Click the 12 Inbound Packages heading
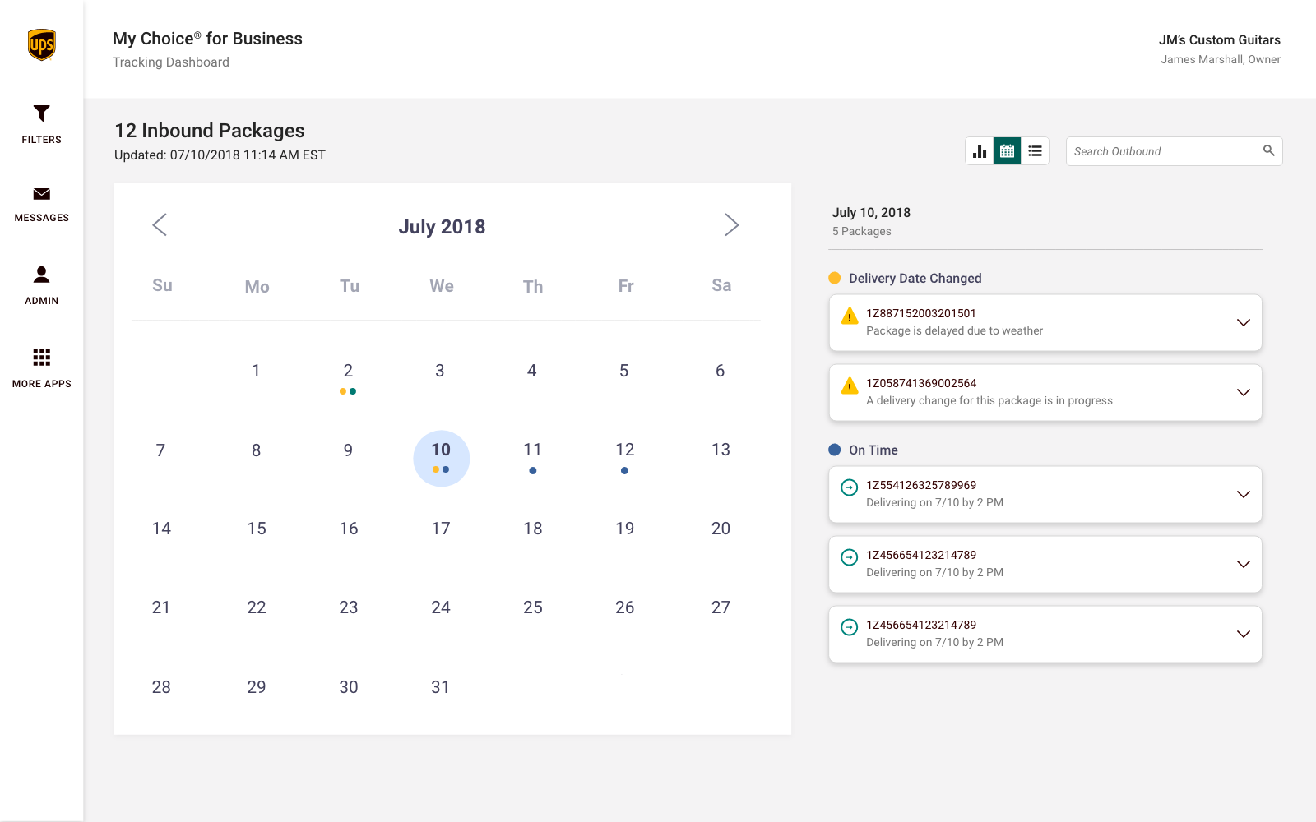 pos(210,131)
